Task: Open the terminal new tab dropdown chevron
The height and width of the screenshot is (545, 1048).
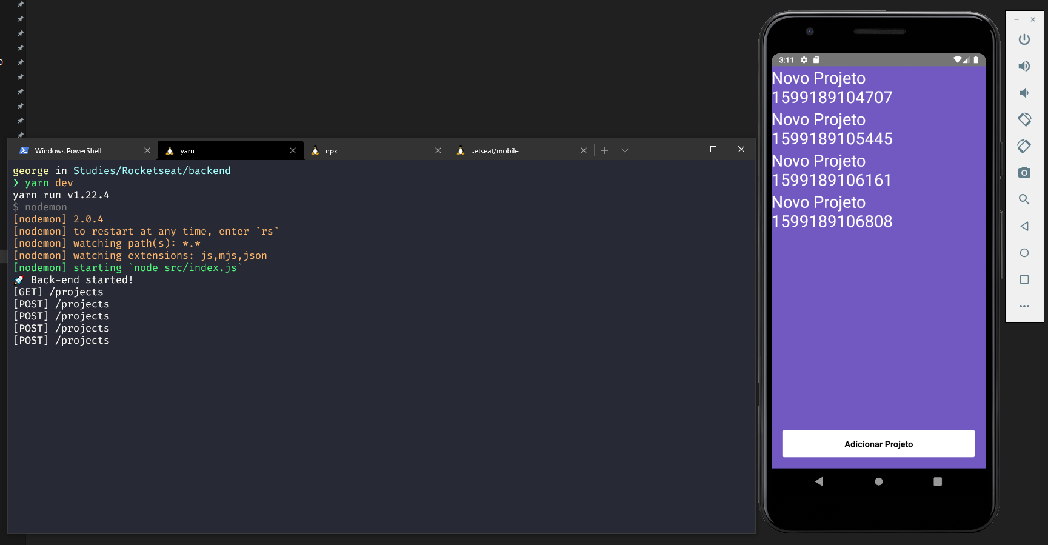Action: pyautogui.click(x=624, y=150)
